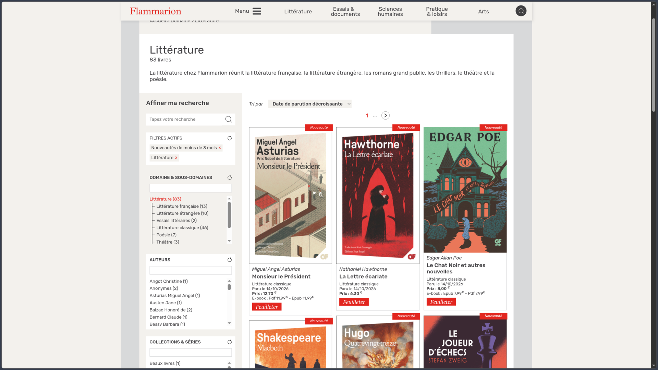Filter by Littérature française (13)
Screen dimensions: 658x370
pyautogui.click(x=182, y=206)
